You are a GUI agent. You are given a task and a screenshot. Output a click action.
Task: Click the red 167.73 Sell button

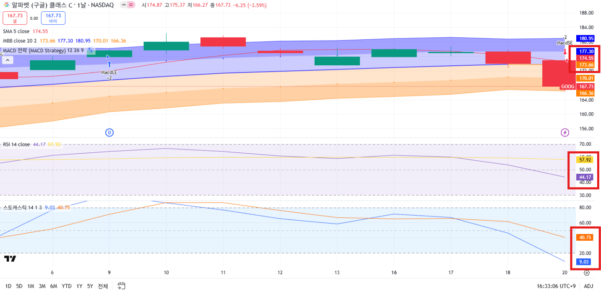[15, 18]
